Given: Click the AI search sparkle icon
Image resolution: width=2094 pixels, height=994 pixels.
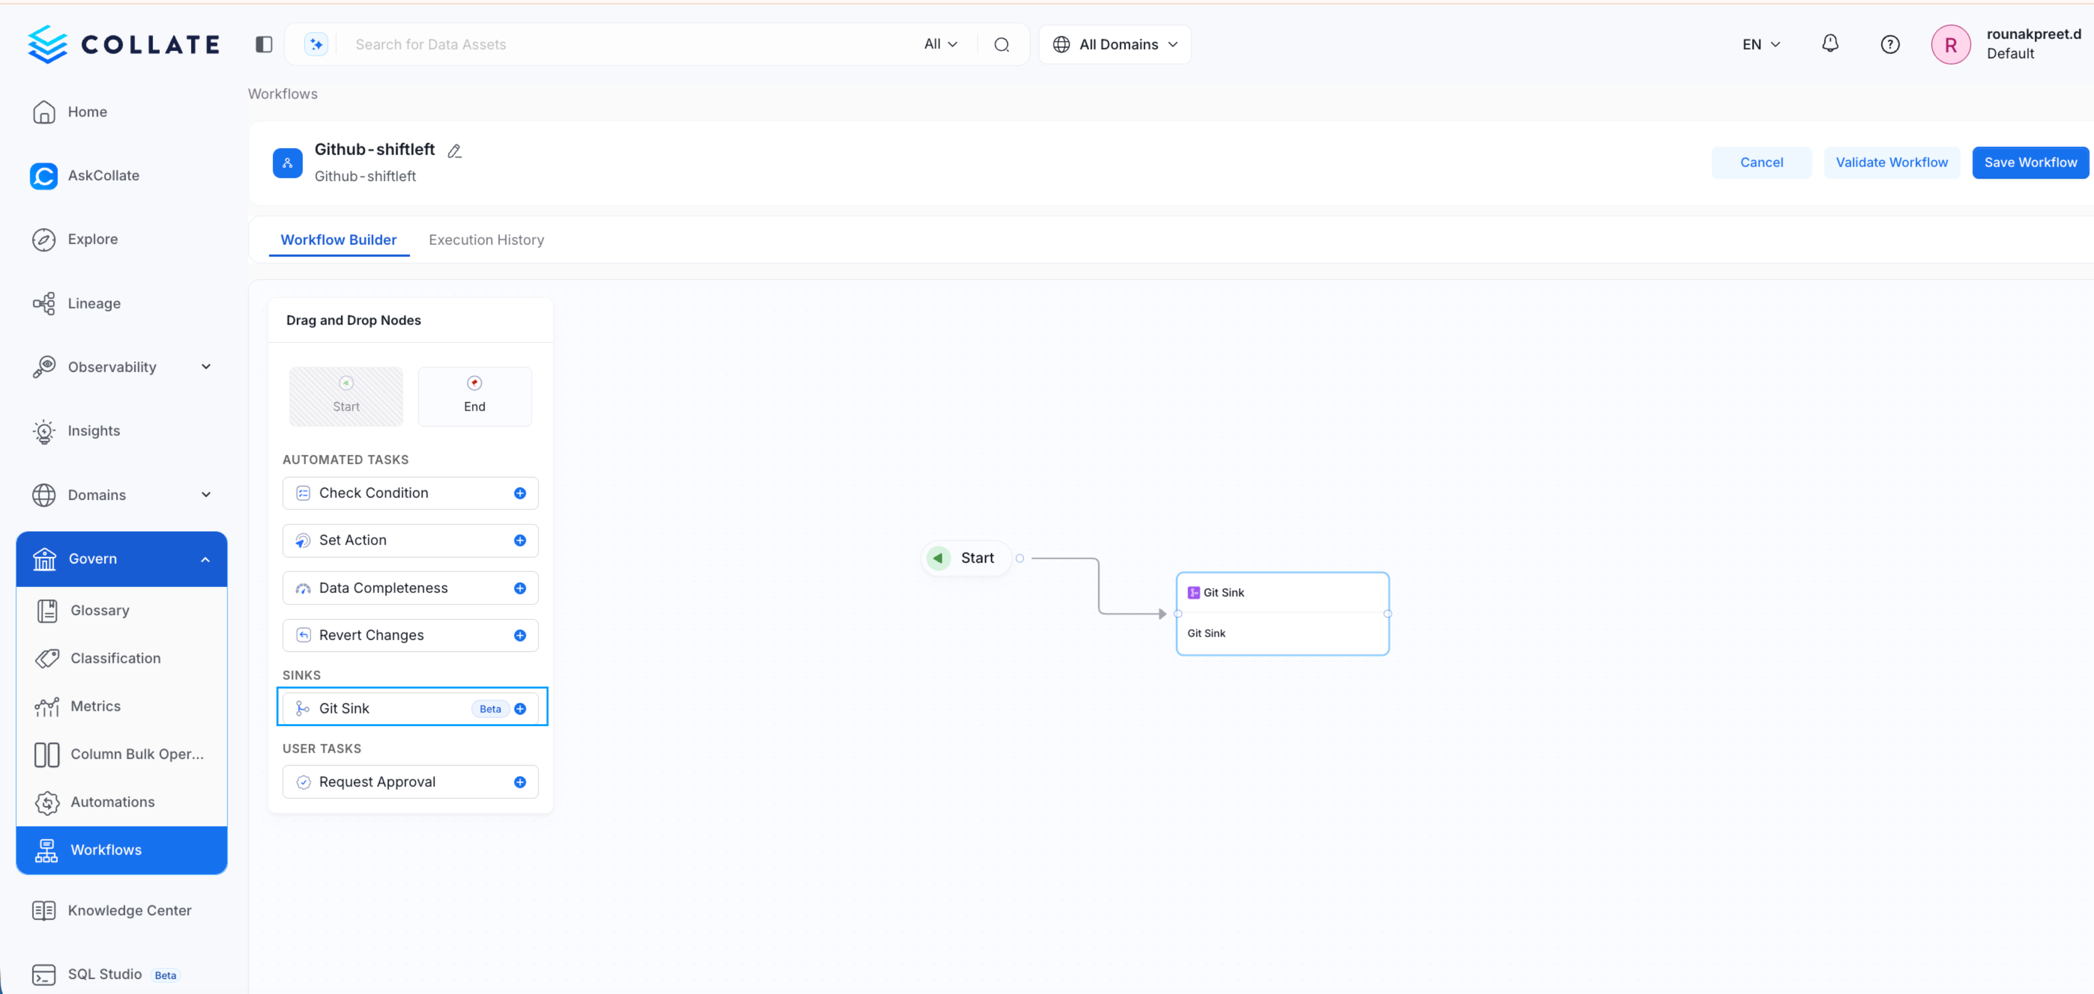Looking at the screenshot, I should pyautogui.click(x=315, y=44).
